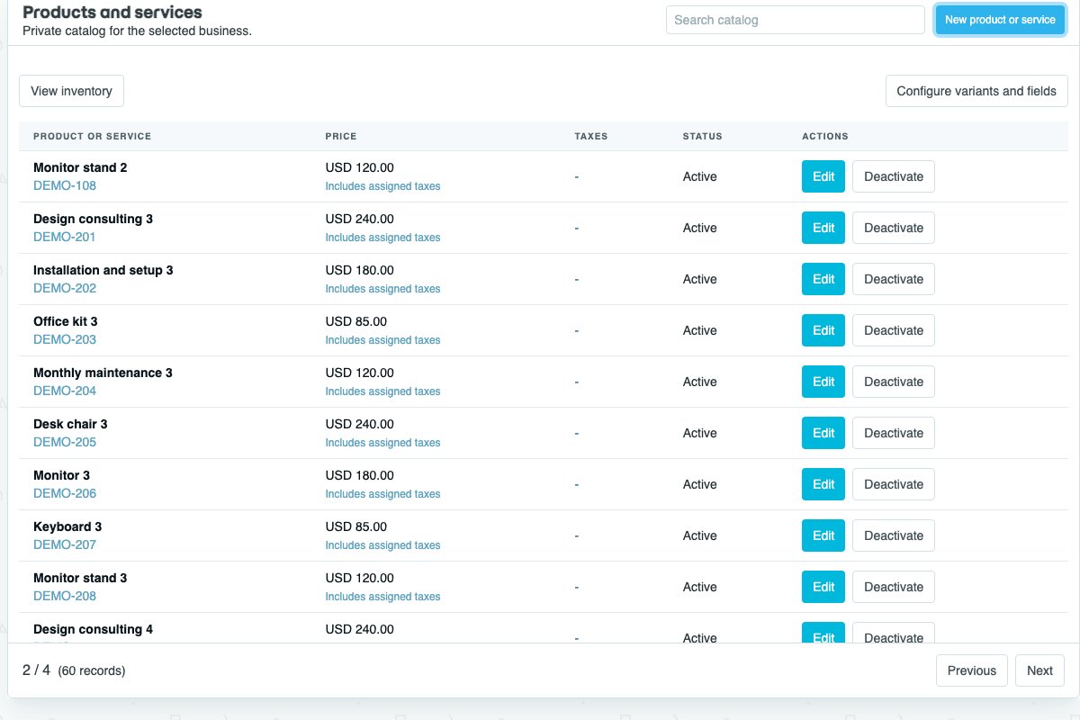Viewport: 1080px width, 720px height.
Task: Click Monitor stand 2 price USD 120.00
Action: [x=359, y=167]
